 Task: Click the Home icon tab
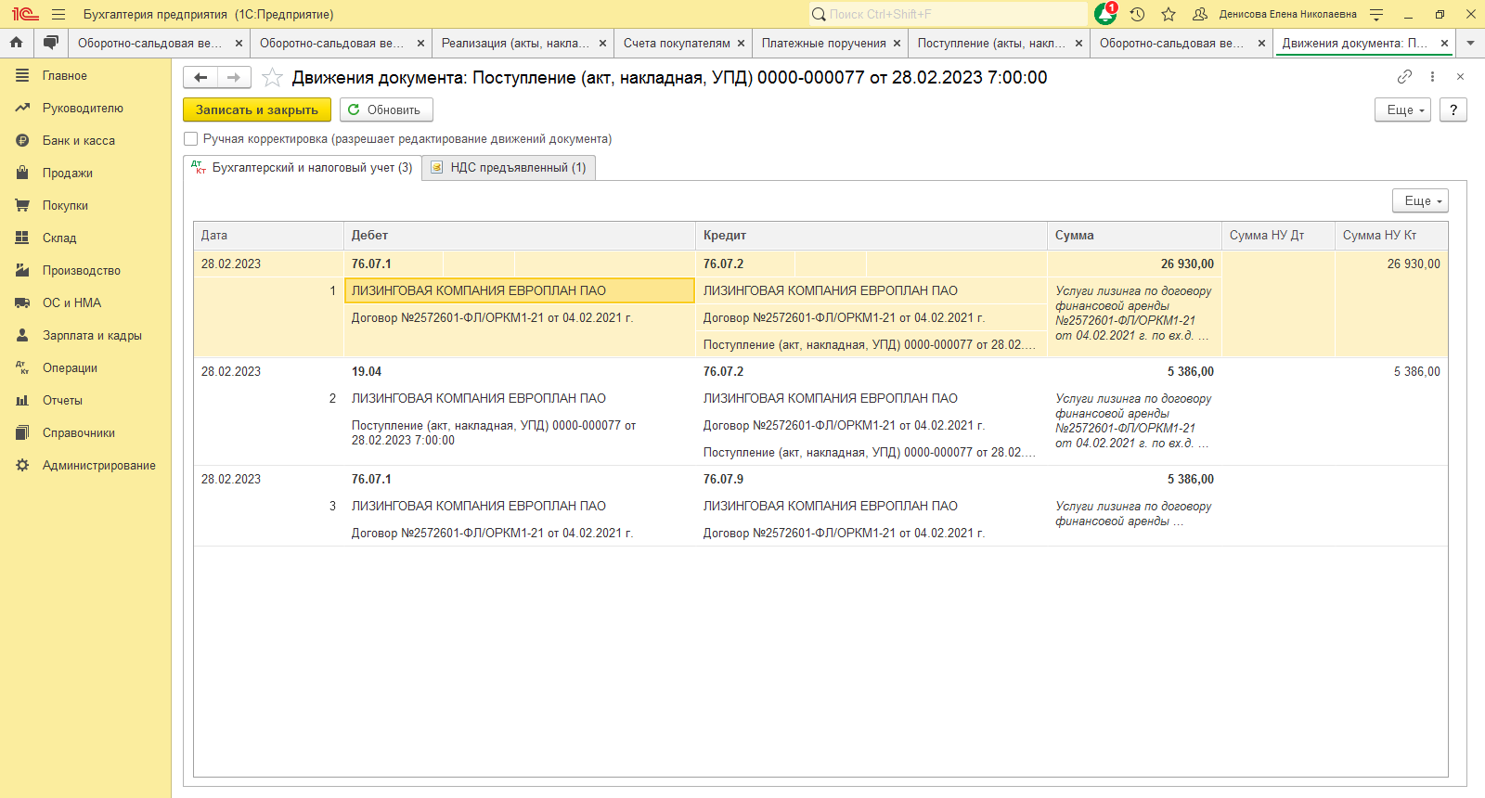16,43
